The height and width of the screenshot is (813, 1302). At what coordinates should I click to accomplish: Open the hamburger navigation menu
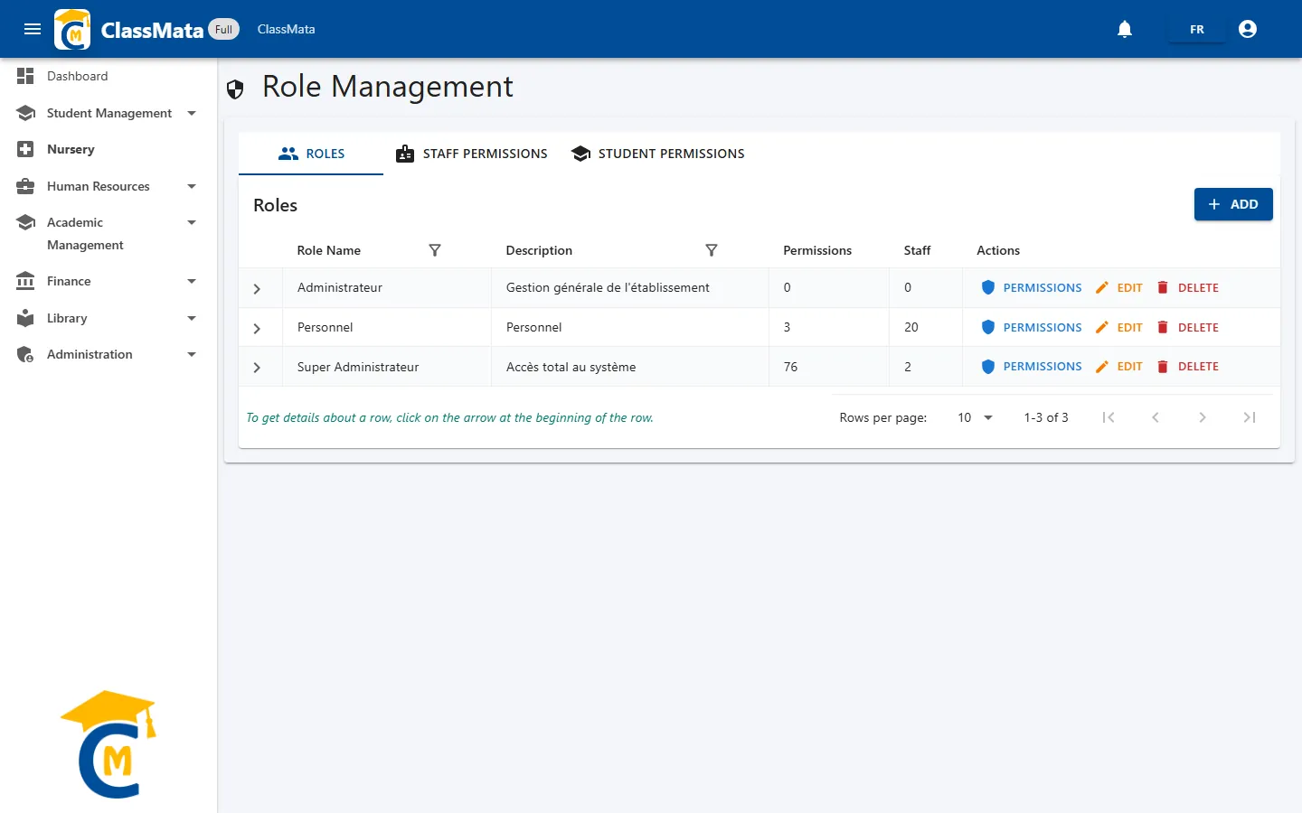point(33,29)
